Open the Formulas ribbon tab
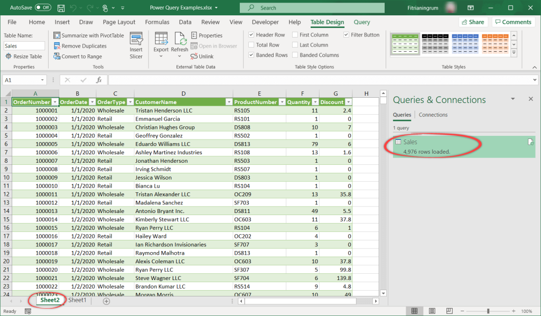Image resolution: width=541 pixels, height=316 pixels. [157, 22]
